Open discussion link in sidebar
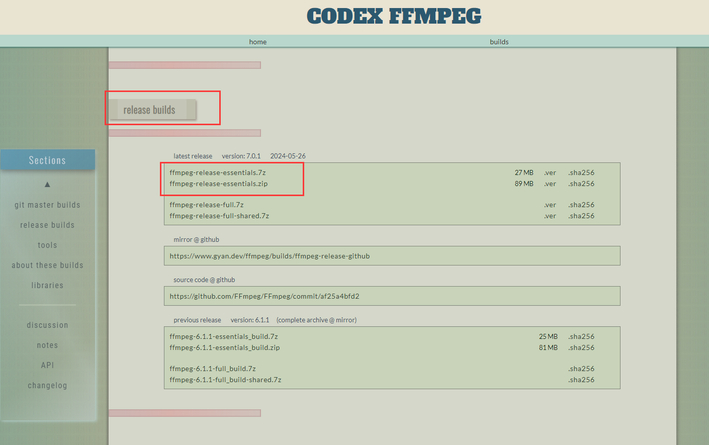 tap(47, 325)
